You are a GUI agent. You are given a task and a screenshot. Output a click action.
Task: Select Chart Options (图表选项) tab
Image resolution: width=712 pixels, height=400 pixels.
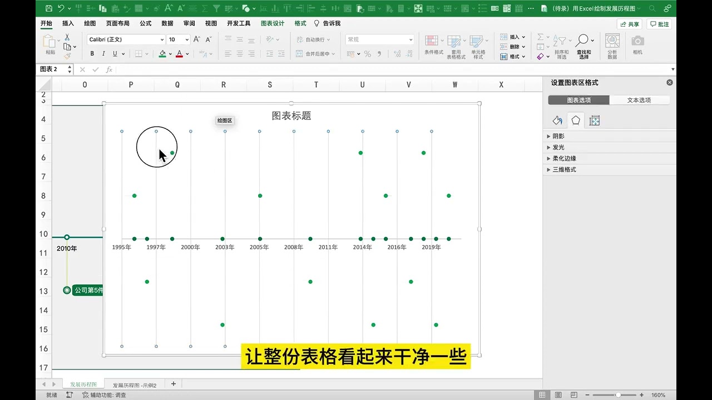pyautogui.click(x=578, y=100)
